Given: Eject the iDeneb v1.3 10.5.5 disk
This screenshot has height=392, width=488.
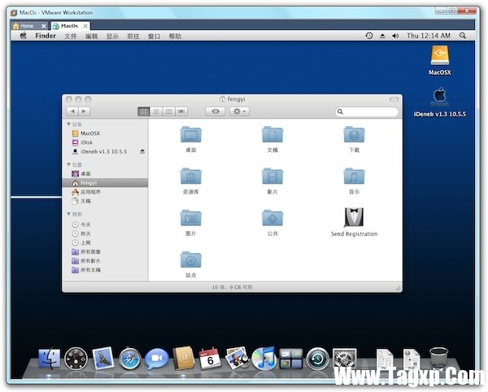Looking at the screenshot, I should coord(142,151).
